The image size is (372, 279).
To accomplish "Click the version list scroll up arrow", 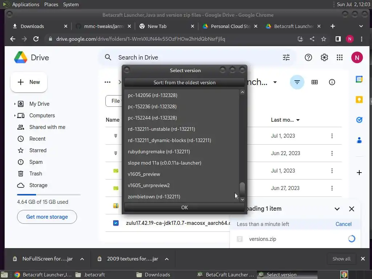I will point(242,92).
